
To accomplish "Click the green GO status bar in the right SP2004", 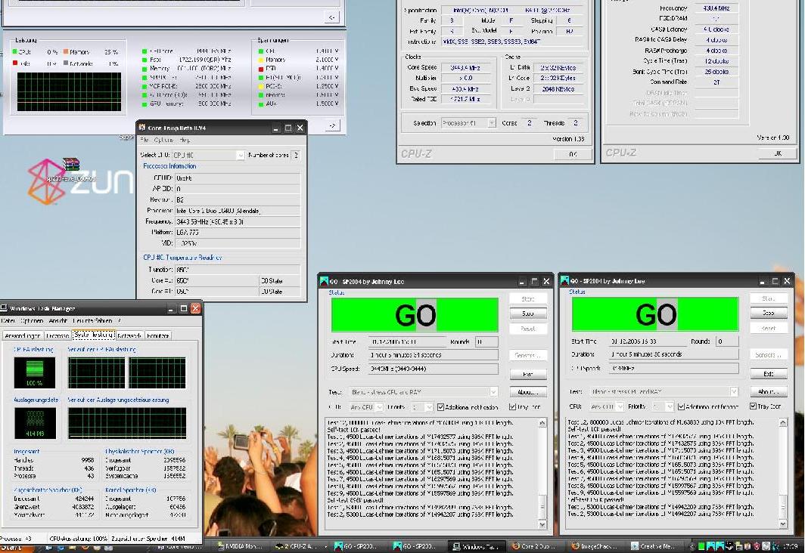I will pyautogui.click(x=655, y=314).
